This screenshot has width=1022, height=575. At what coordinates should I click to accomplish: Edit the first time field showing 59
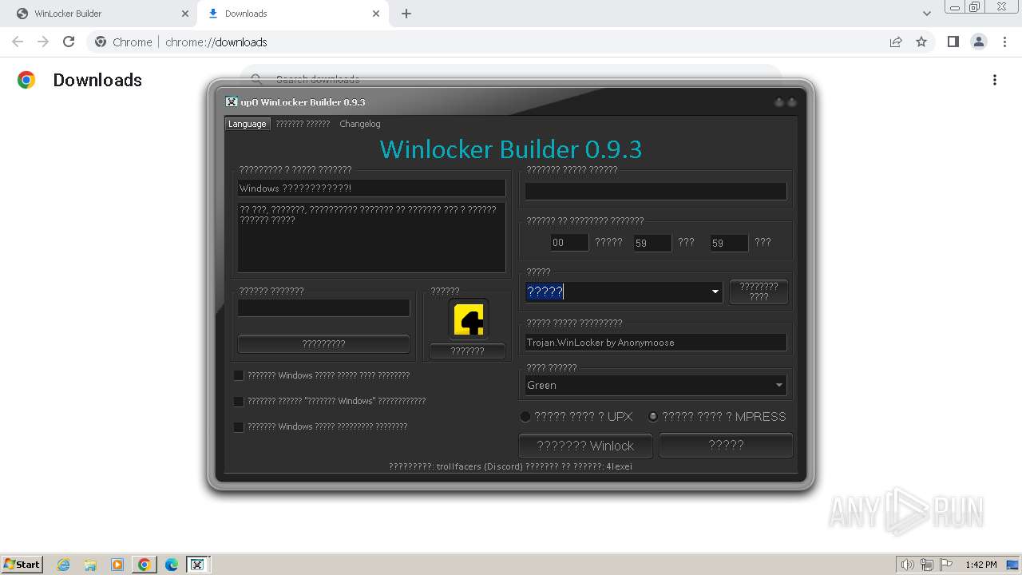tap(652, 243)
